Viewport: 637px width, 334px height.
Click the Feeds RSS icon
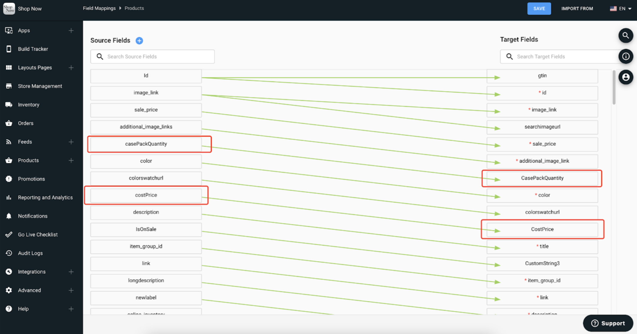coord(9,142)
